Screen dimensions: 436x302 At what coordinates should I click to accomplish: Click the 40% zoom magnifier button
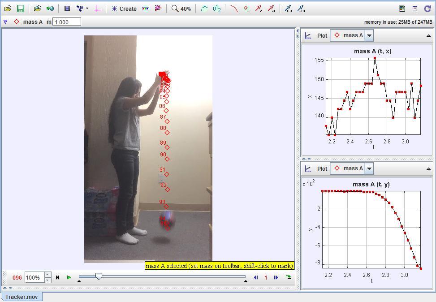click(181, 9)
